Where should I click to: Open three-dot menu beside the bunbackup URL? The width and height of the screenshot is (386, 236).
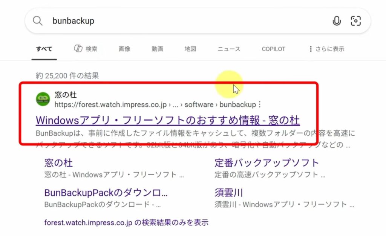click(259, 104)
